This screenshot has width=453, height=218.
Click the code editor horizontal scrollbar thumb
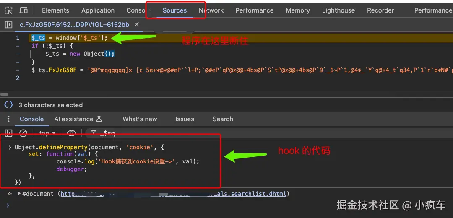4,94
